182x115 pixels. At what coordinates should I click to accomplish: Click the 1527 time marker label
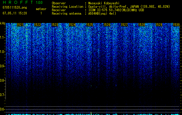pyautogui.click(x=124, y=25)
